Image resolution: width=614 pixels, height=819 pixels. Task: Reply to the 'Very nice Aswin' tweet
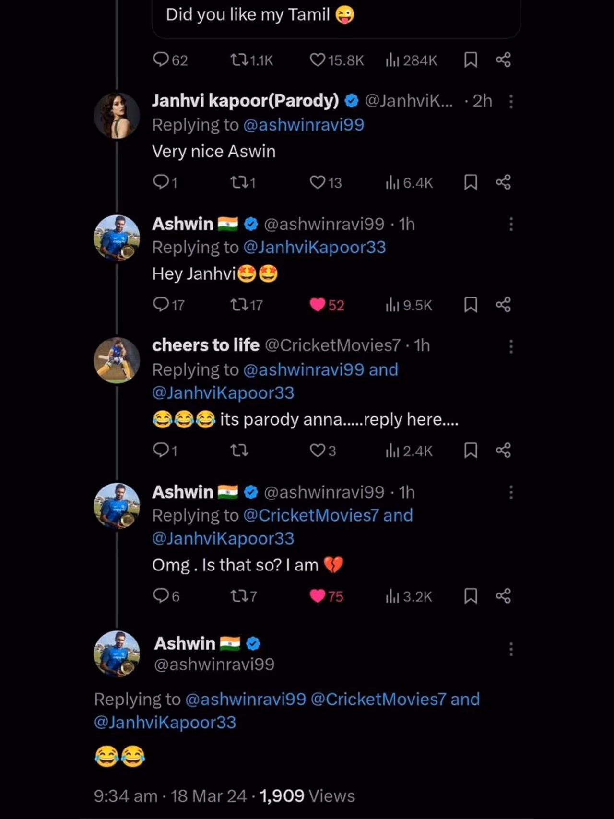(161, 182)
